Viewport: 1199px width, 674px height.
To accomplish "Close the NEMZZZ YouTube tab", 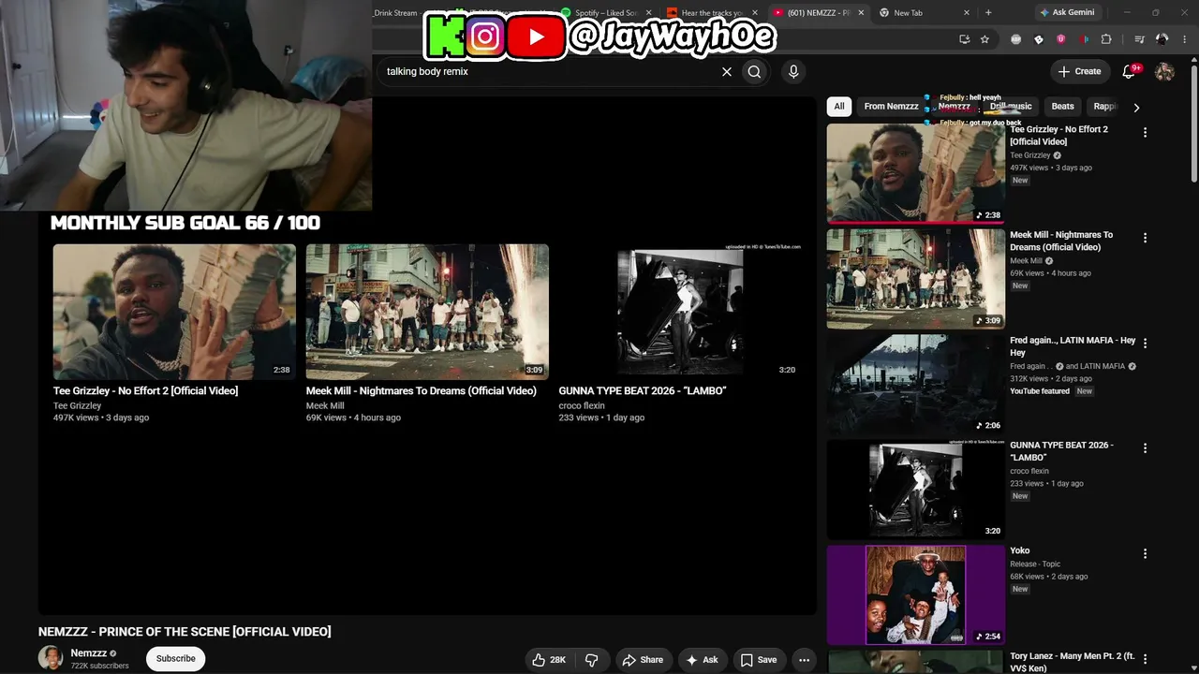I will point(862,13).
